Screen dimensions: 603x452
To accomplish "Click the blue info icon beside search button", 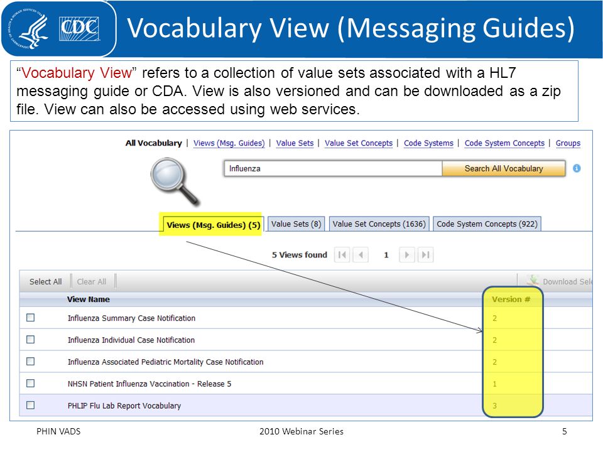I will pyautogui.click(x=577, y=168).
